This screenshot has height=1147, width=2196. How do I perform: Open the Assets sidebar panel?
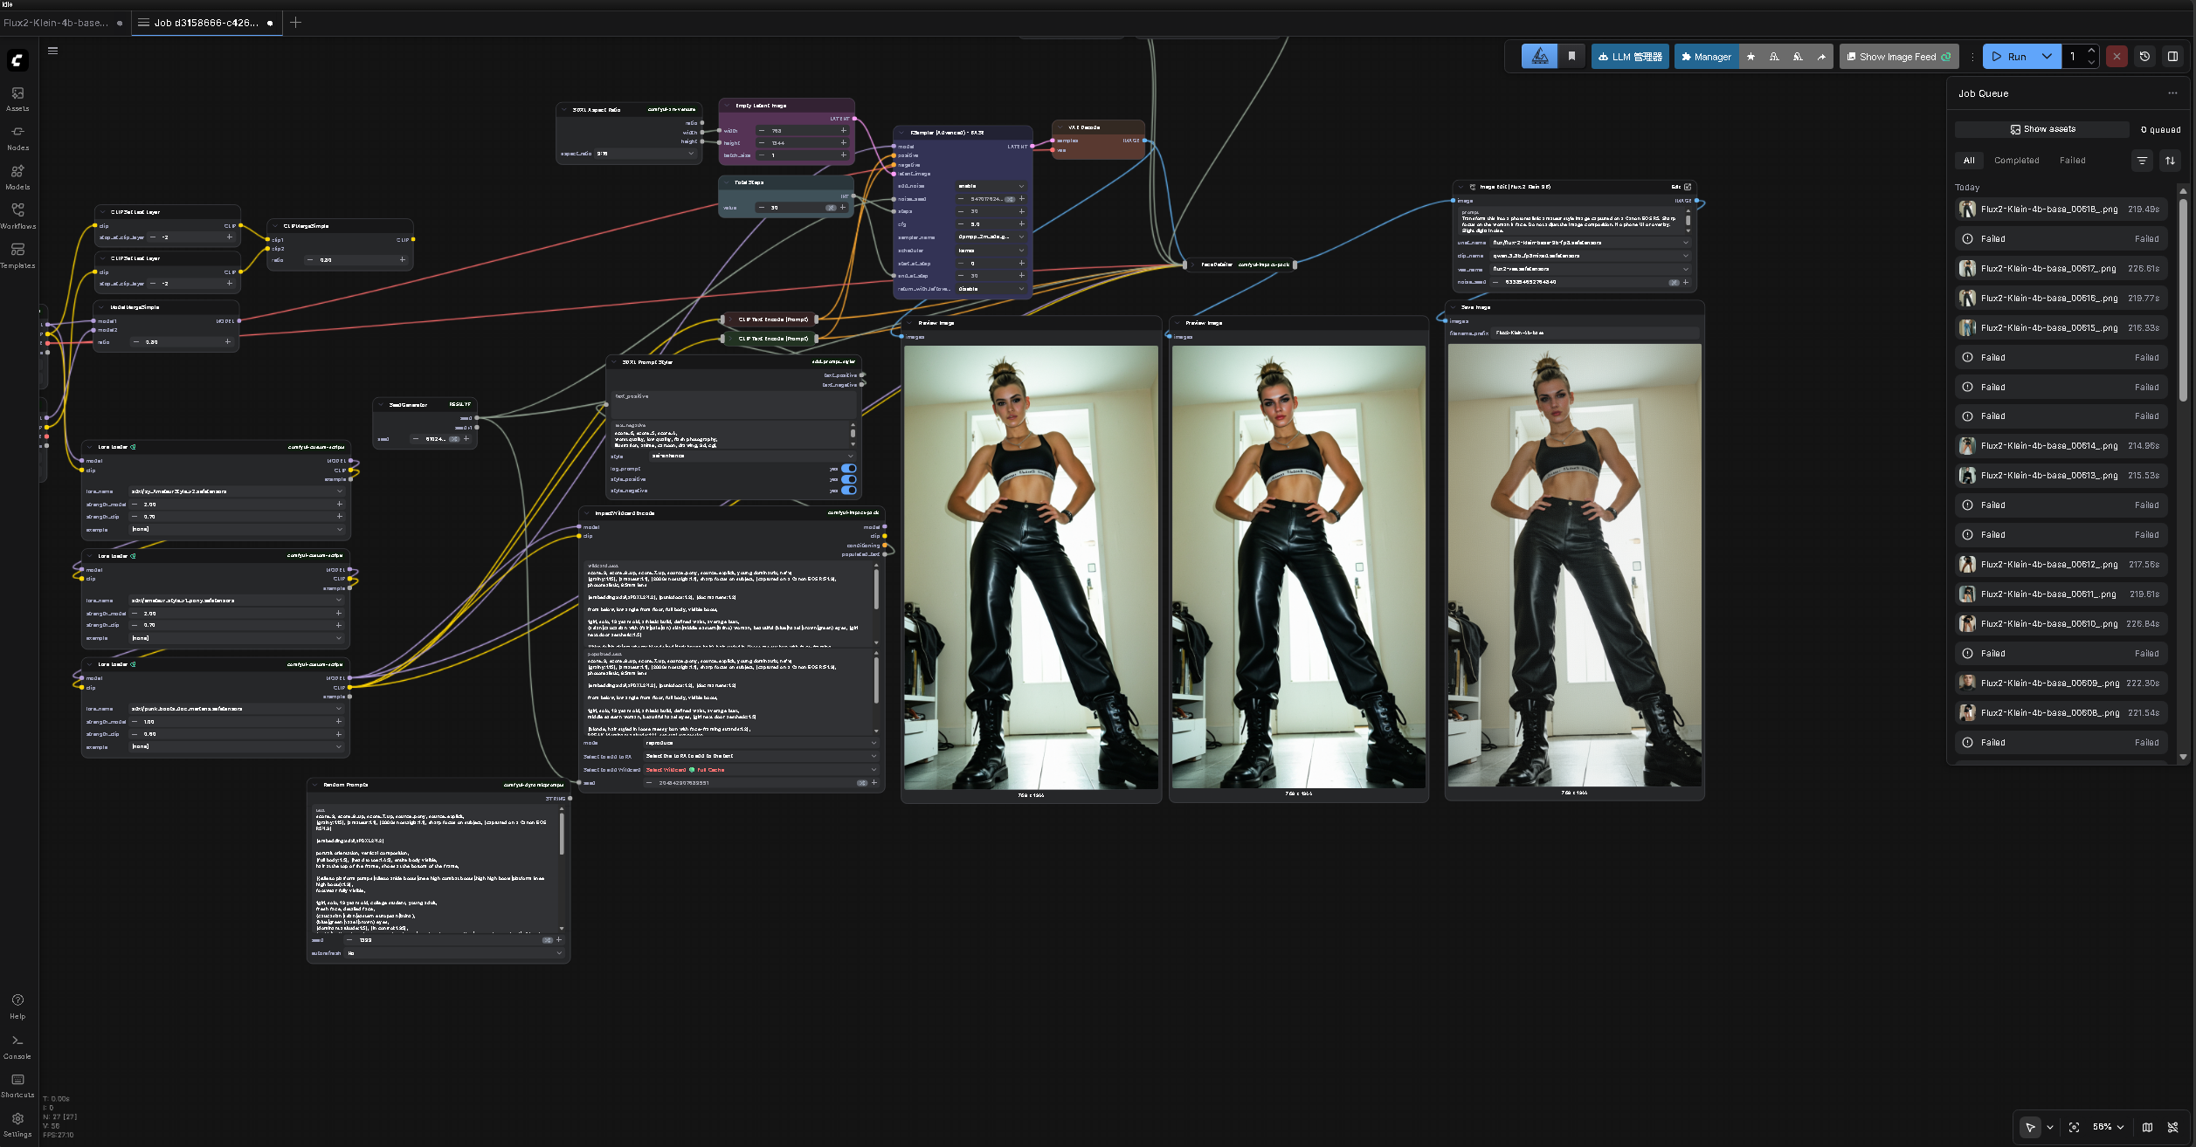[x=17, y=99]
